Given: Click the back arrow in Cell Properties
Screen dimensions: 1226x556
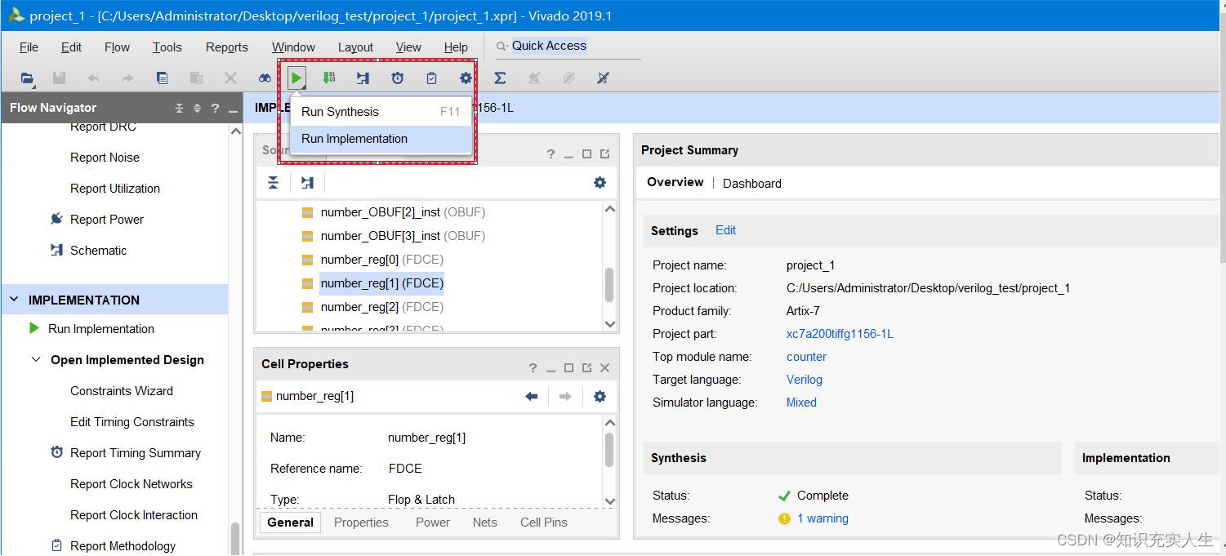Looking at the screenshot, I should click(x=532, y=397).
